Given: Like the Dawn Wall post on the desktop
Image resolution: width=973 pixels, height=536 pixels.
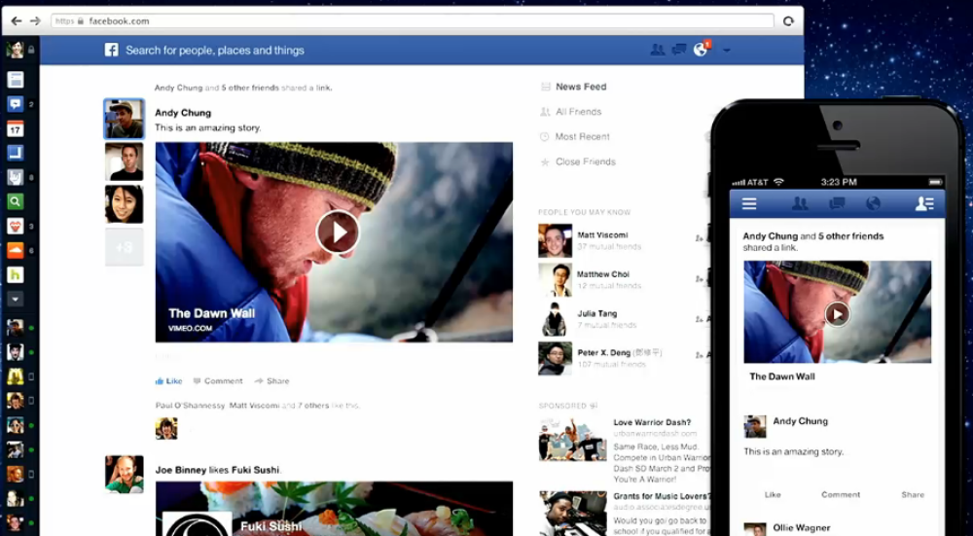Looking at the screenshot, I should click(168, 381).
